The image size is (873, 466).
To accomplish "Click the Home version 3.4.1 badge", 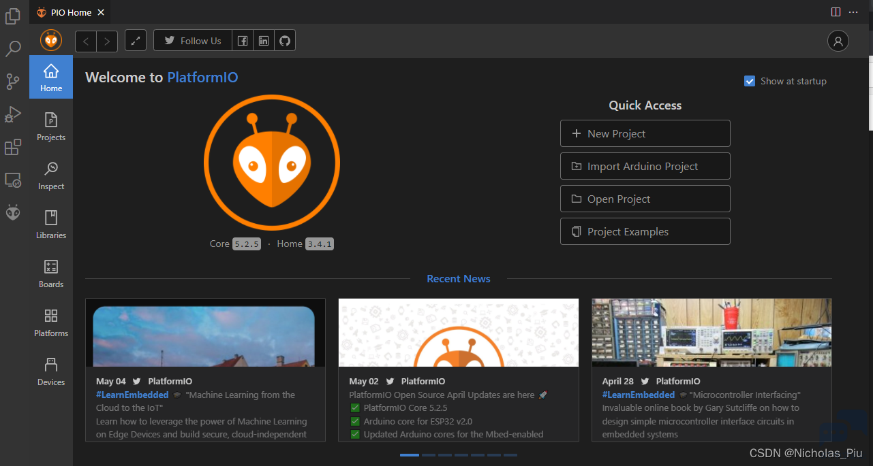I will (320, 244).
